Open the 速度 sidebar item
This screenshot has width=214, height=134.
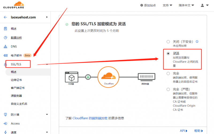click(x=14, y=132)
